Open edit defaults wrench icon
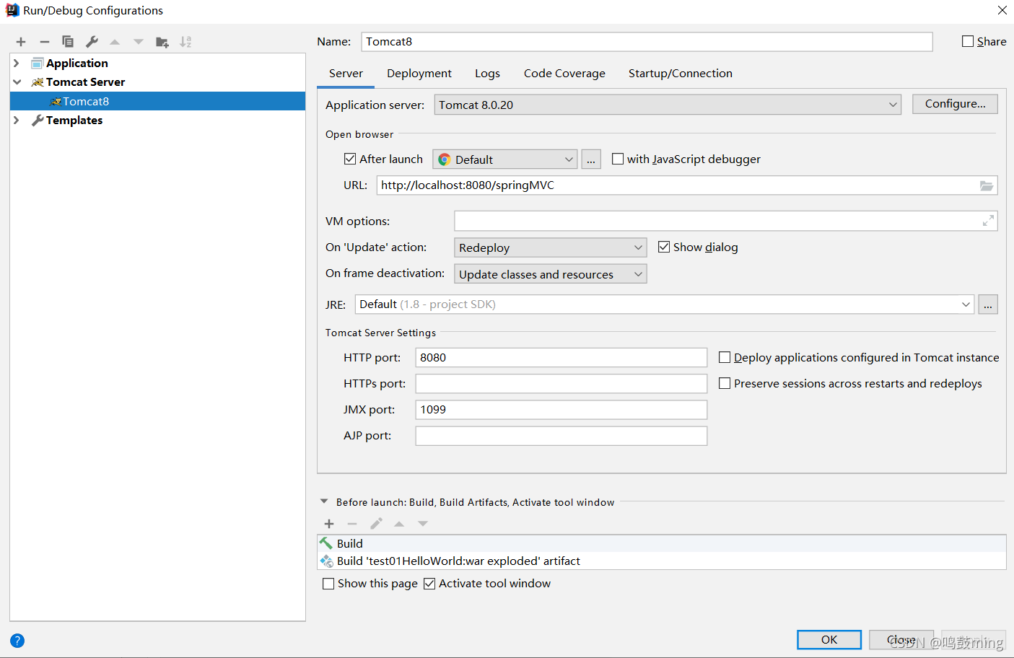Screen dimensions: 1014x658 click(x=92, y=42)
